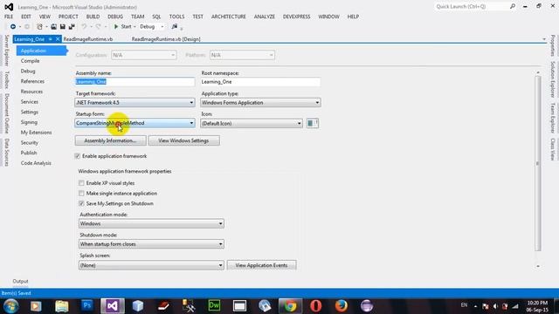Open the Startup form dropdown
Image resolution: width=559 pixels, height=314 pixels.
coord(135,123)
